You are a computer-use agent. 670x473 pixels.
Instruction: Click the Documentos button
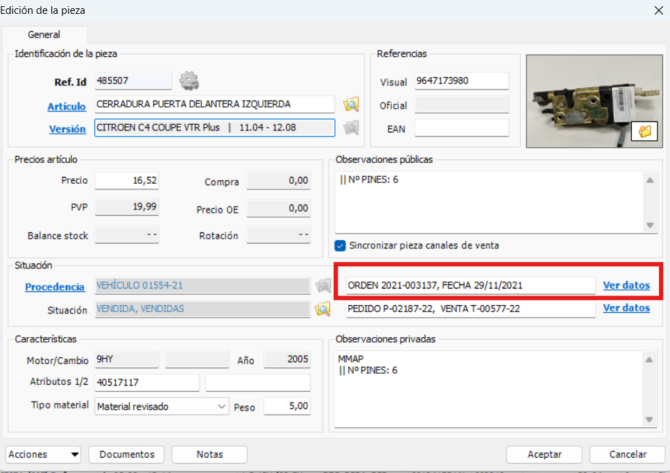click(x=127, y=454)
